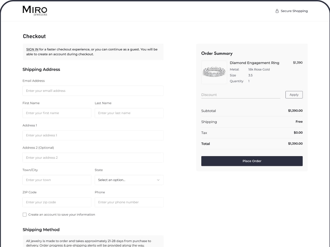Click the diamond ring product thumbnail
Viewport: 330px width, 247px height.
click(x=214, y=72)
